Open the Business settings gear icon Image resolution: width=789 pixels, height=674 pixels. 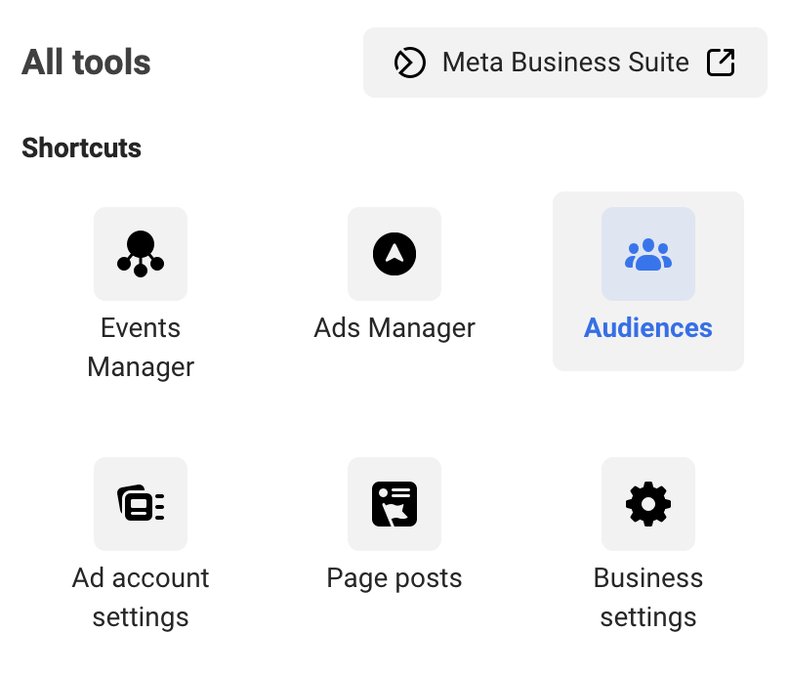point(648,504)
